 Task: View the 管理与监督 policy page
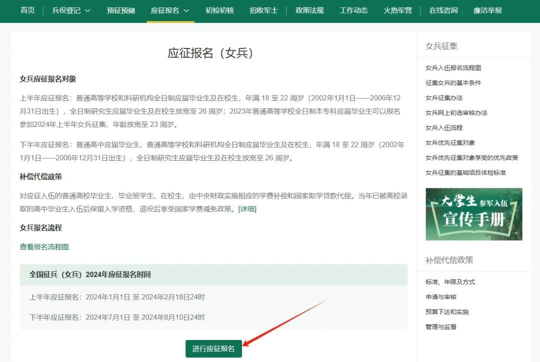point(442,327)
